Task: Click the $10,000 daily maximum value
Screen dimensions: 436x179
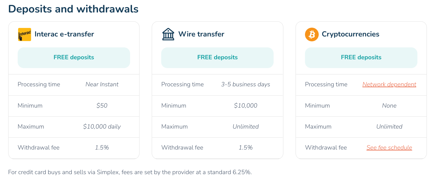Action: point(102,127)
